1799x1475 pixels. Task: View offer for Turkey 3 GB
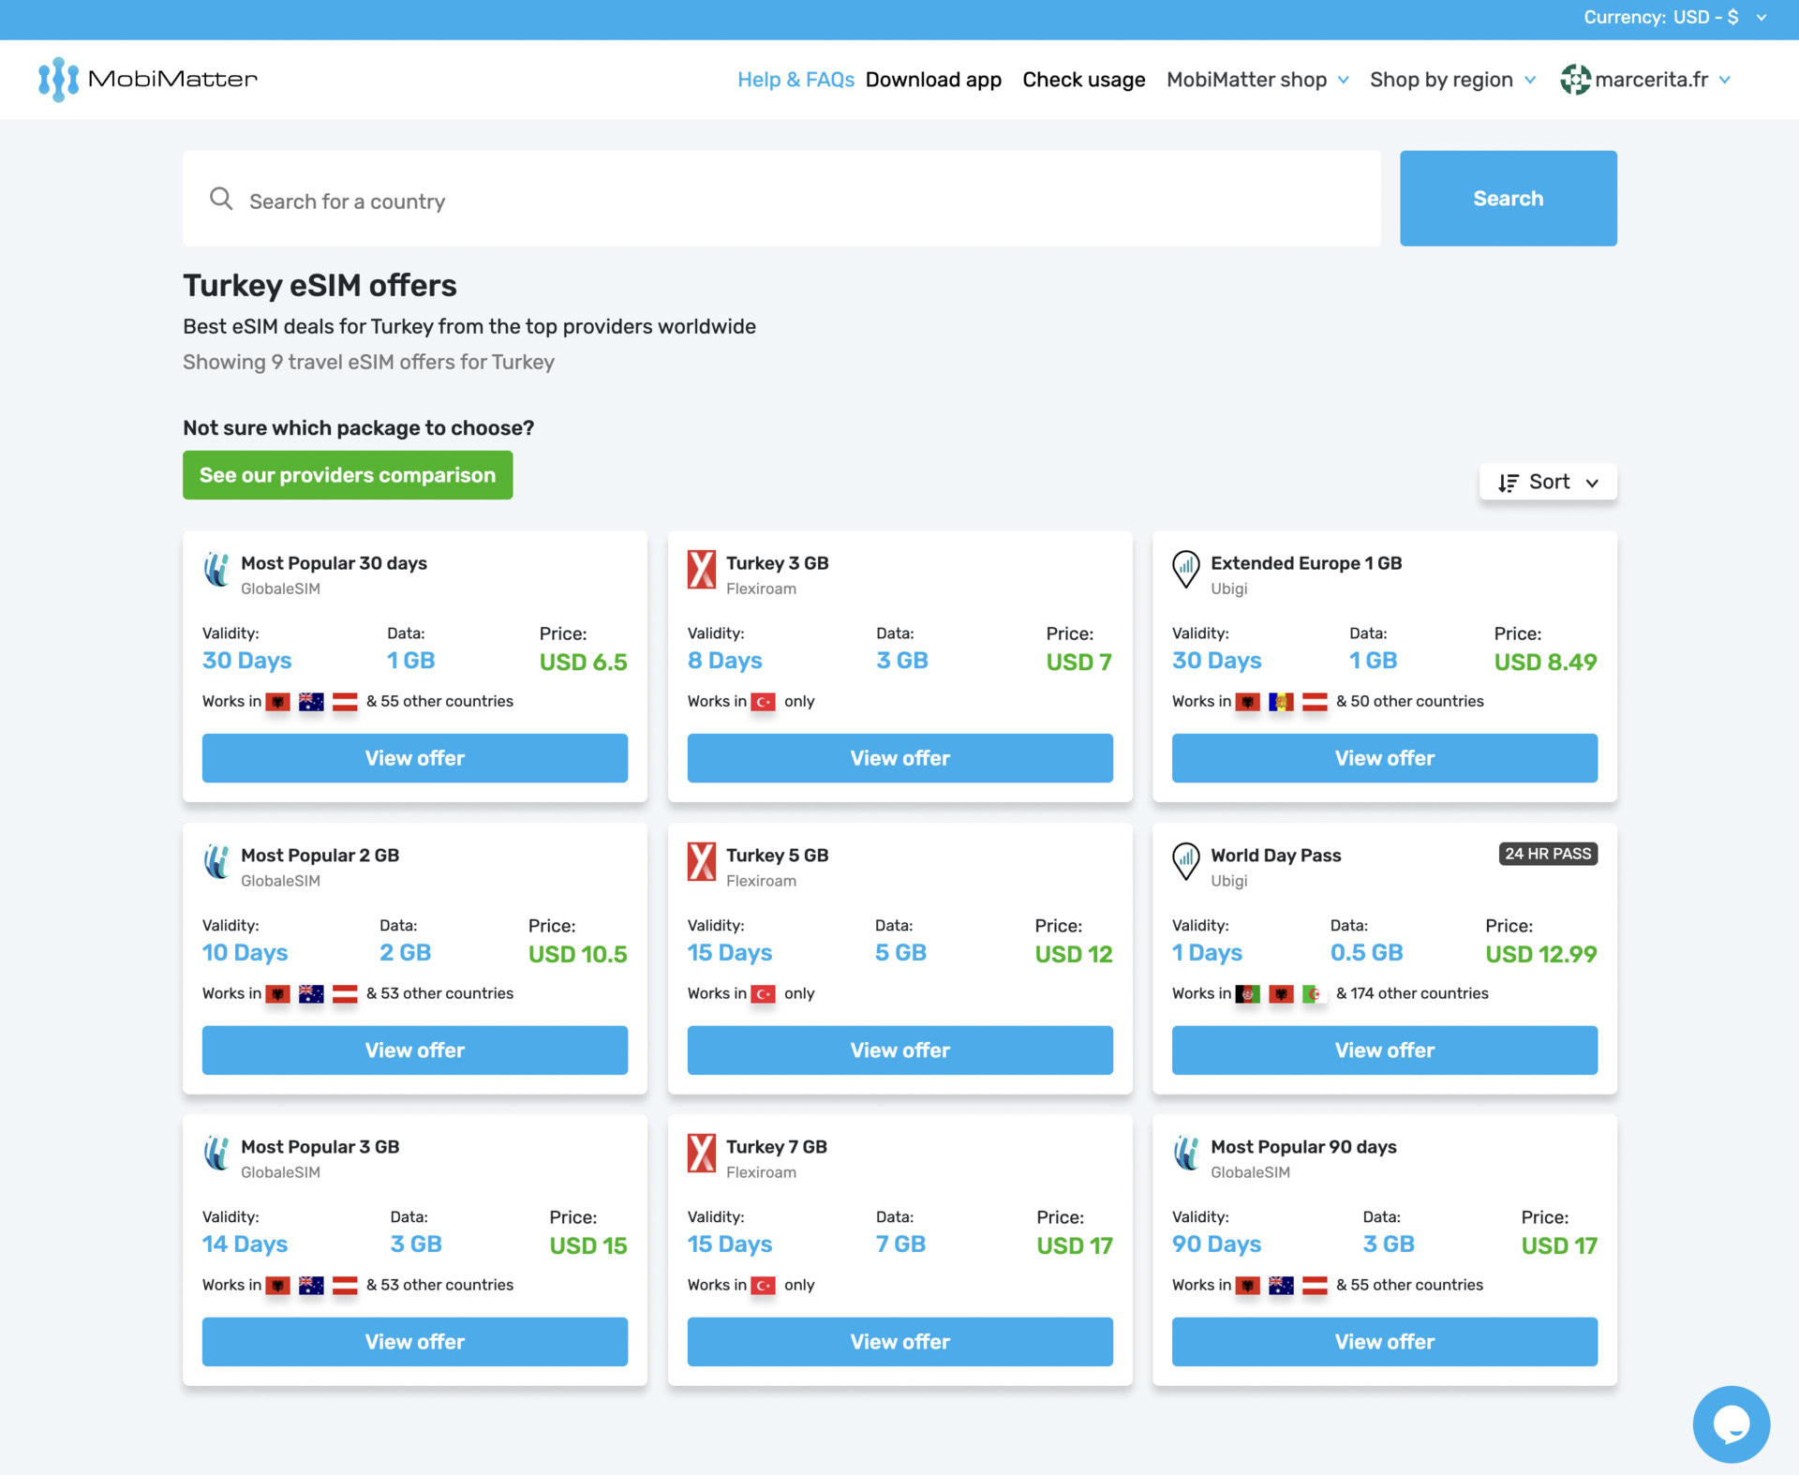click(x=899, y=758)
